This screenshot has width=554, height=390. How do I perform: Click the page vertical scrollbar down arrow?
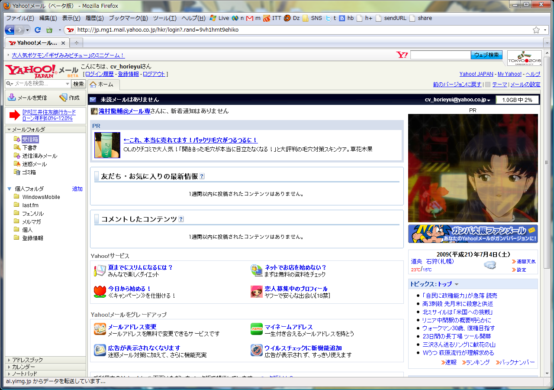[x=548, y=373]
